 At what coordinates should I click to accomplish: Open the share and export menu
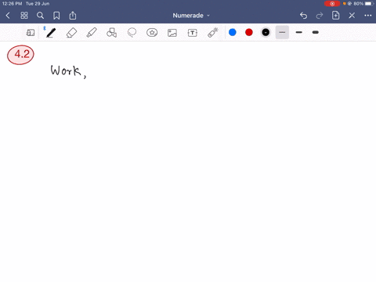point(73,16)
